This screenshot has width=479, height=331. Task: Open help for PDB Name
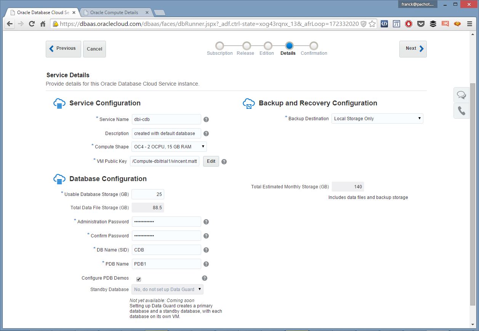pyautogui.click(x=206, y=264)
